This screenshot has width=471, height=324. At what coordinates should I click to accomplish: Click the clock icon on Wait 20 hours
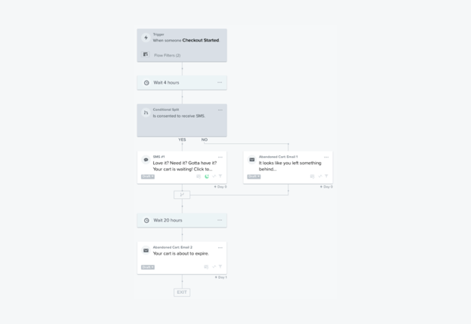(x=146, y=221)
